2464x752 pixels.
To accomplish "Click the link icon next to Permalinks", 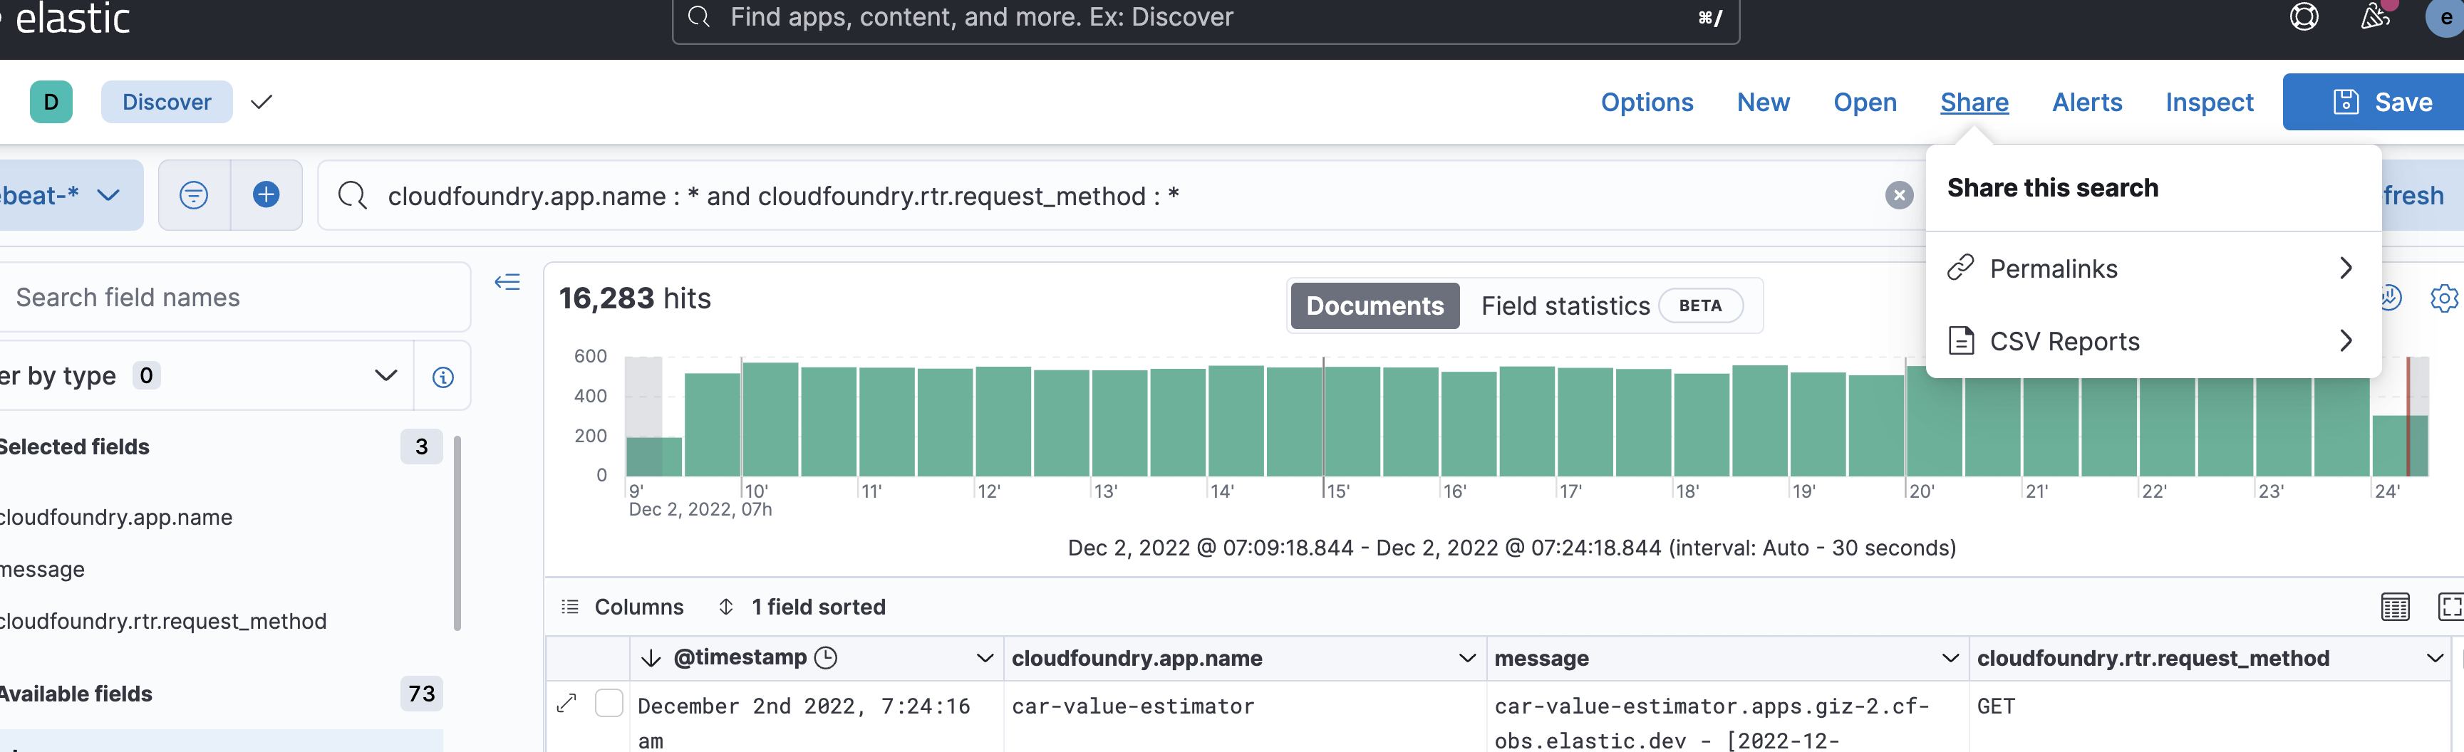I will pos(1960,268).
